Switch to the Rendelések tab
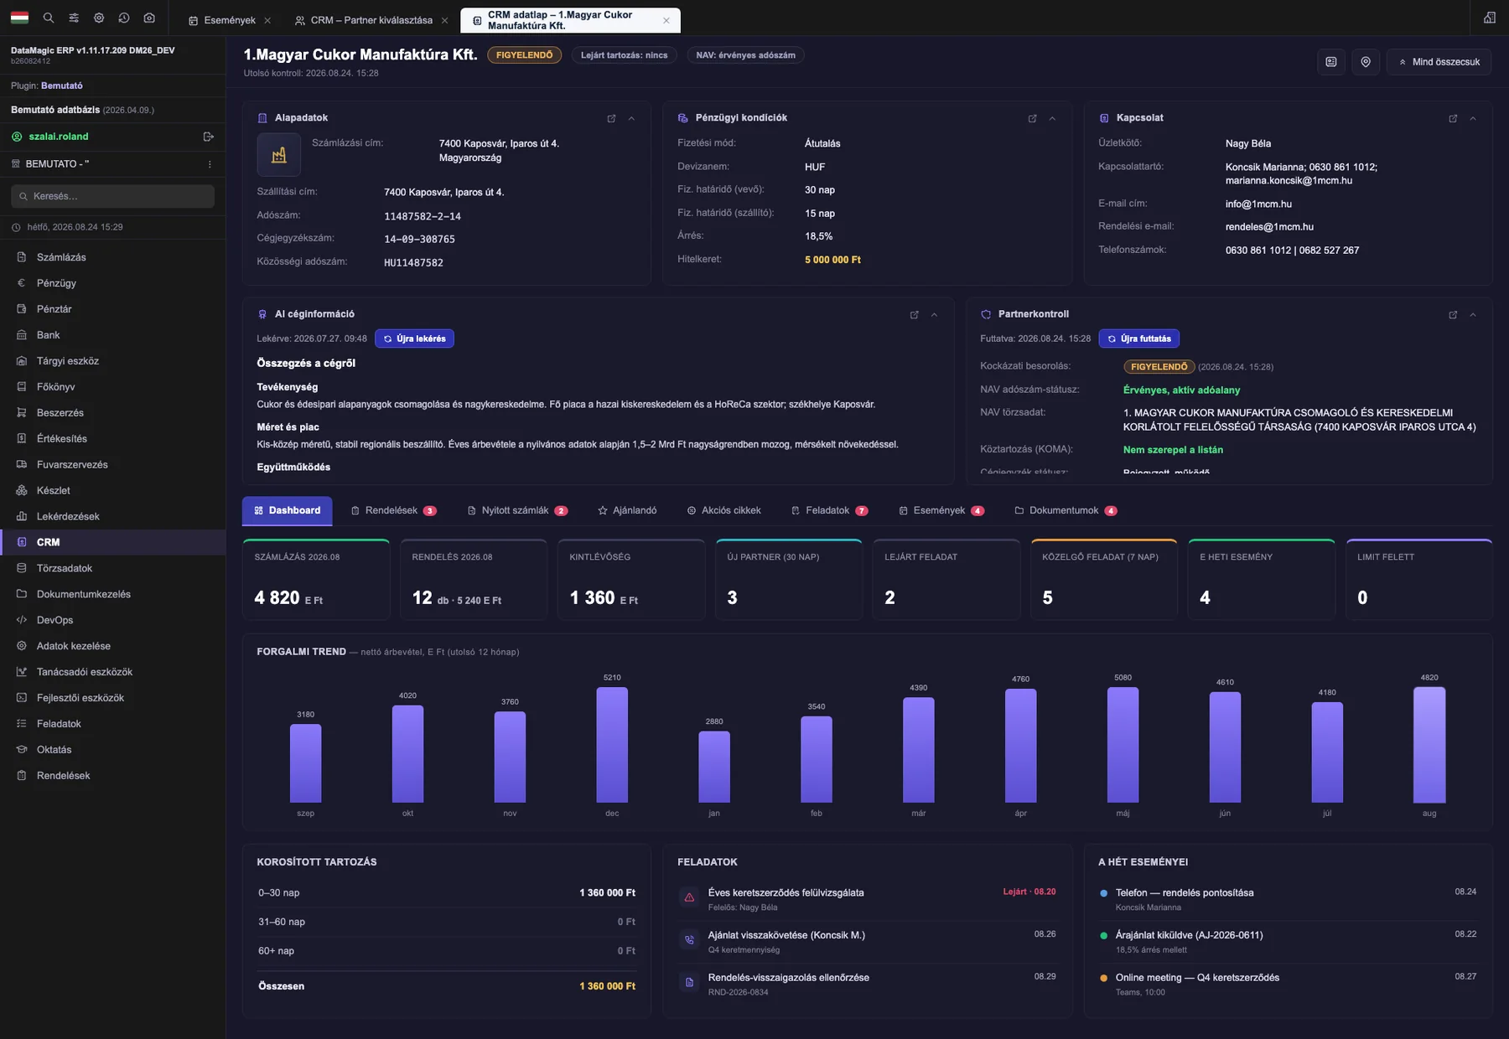 tap(393, 510)
